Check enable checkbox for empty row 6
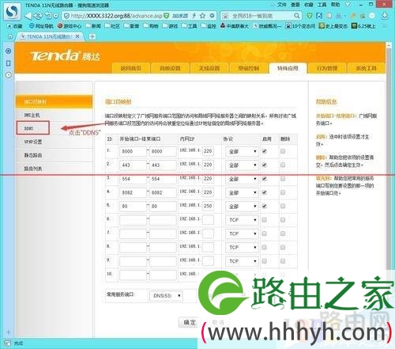This screenshot has height=349, width=395. (x=265, y=220)
